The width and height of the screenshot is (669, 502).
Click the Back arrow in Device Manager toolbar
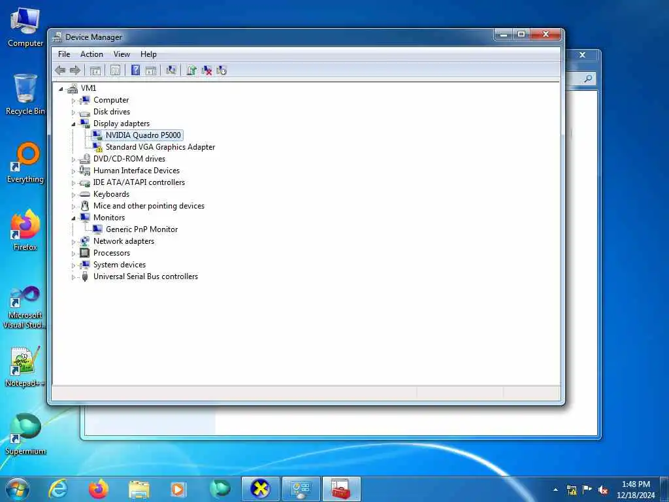click(x=60, y=71)
